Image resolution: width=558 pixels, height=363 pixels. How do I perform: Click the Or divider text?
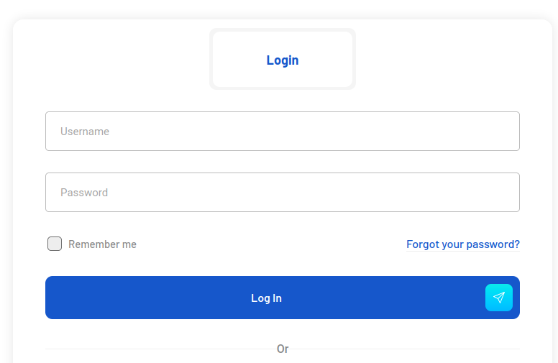(x=283, y=349)
